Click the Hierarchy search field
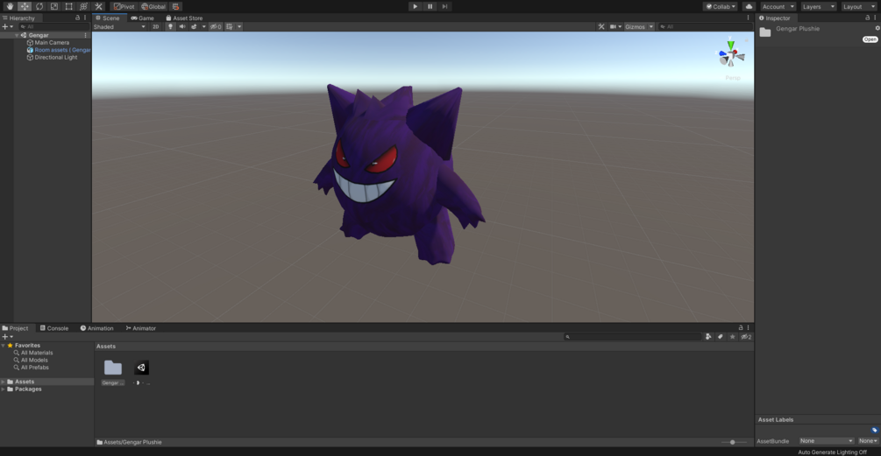 click(x=53, y=26)
